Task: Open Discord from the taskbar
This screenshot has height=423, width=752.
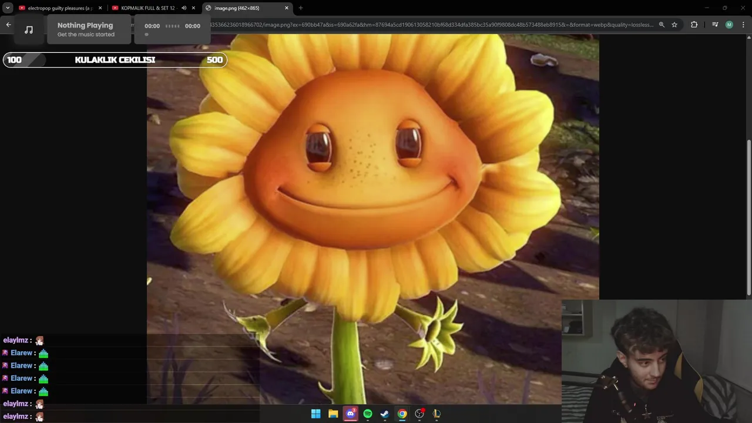Action: pos(351,414)
